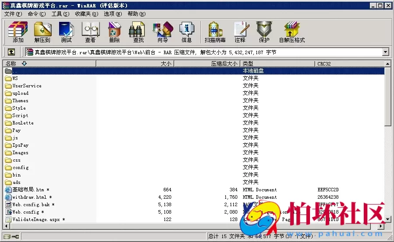Sort by the 名称 column header
This screenshot has width=394, height=242.
pos(49,64)
